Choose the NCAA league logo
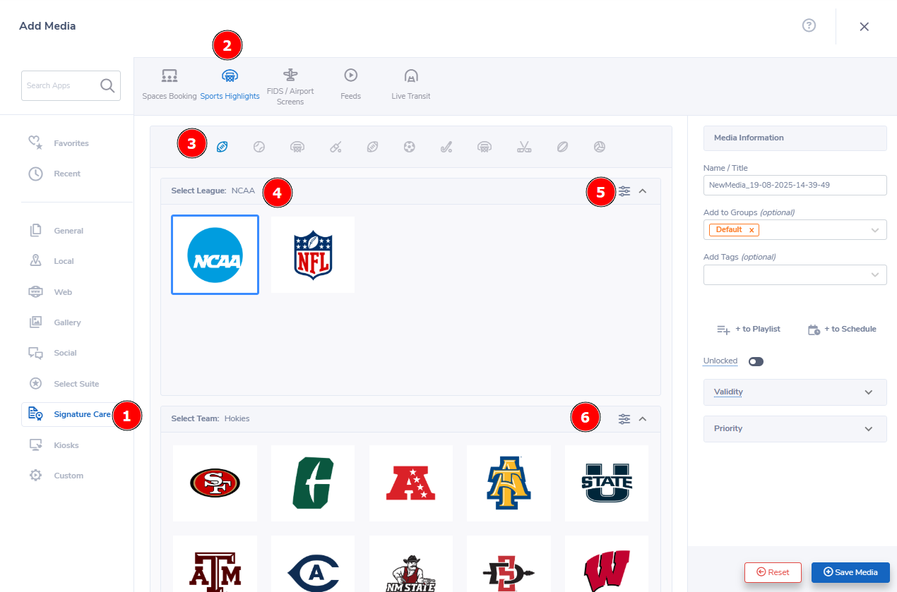The width and height of the screenshot is (897, 592). 215,255
